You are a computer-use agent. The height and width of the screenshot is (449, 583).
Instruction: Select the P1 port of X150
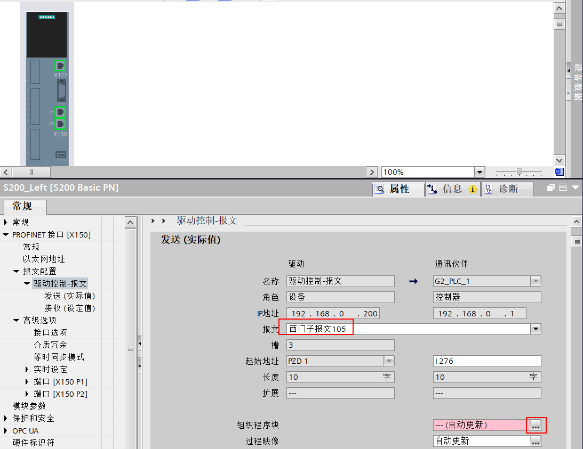pos(60,112)
